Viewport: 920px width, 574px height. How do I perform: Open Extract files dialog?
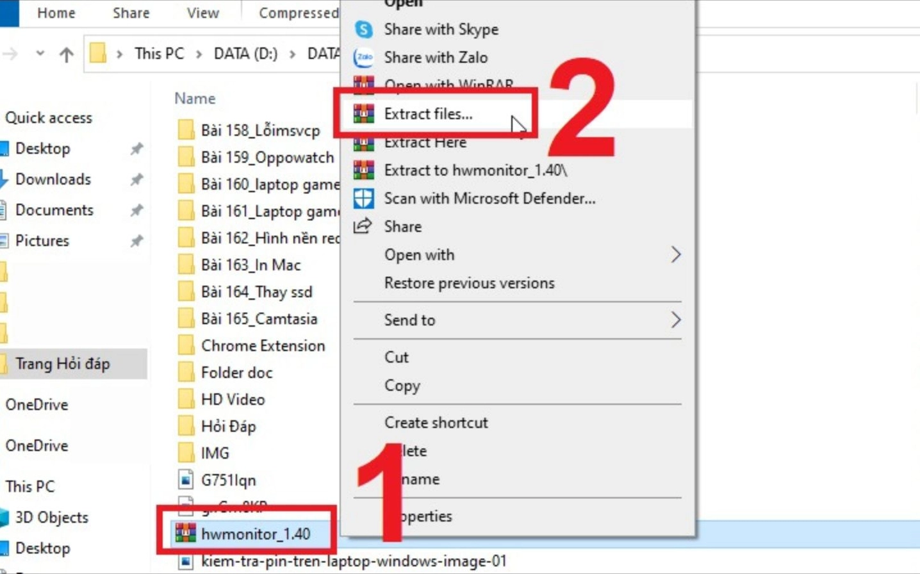coord(428,114)
